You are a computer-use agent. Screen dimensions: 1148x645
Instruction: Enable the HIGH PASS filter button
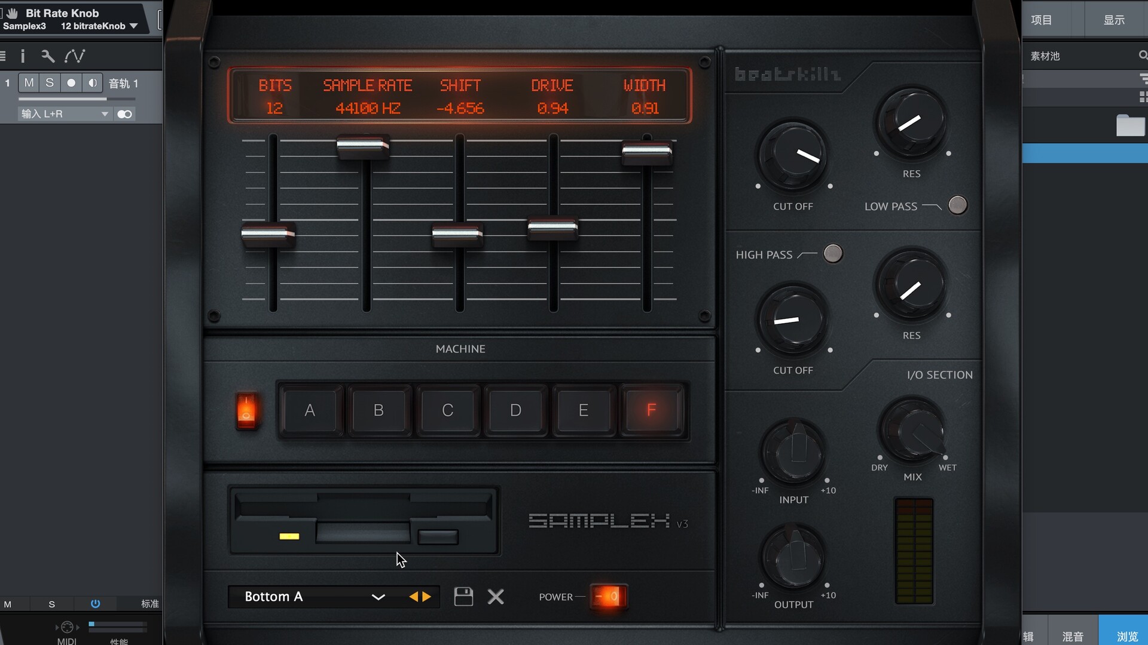[832, 254]
